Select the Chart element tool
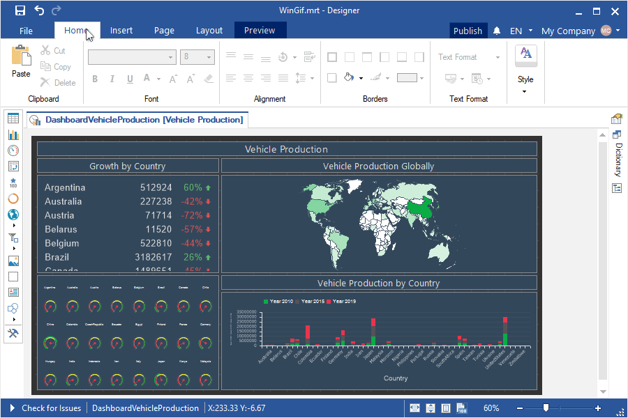628x418 pixels. click(x=13, y=134)
